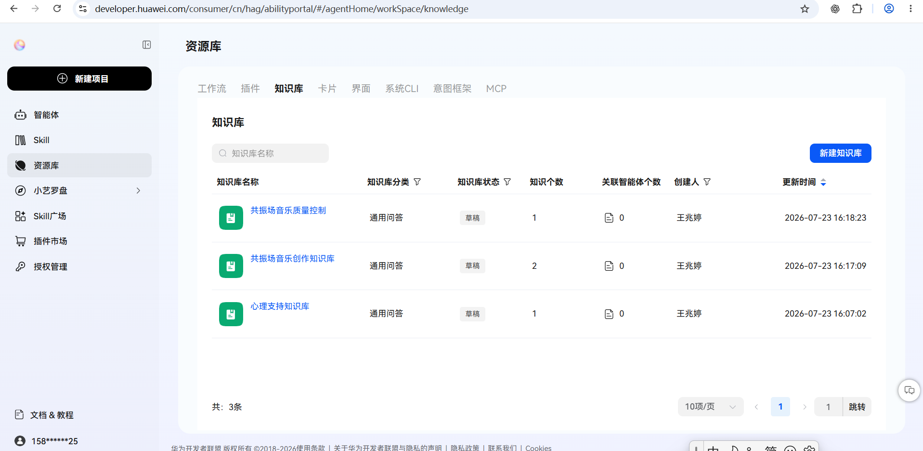The image size is (923, 451).
Task: Open the 知识库状态 filter icon
Action: pyautogui.click(x=507, y=182)
